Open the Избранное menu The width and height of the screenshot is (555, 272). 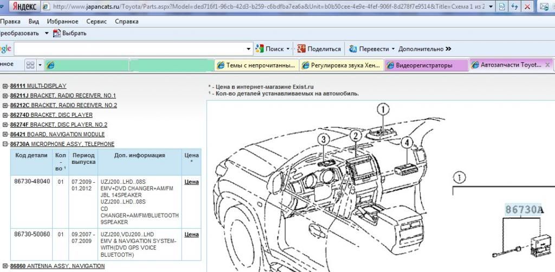62,22
